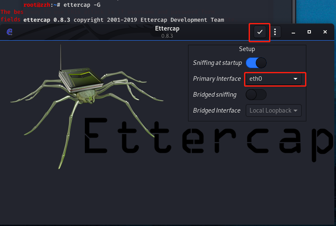
Task: Click the 'Primary Interface' label
Action: [217, 79]
